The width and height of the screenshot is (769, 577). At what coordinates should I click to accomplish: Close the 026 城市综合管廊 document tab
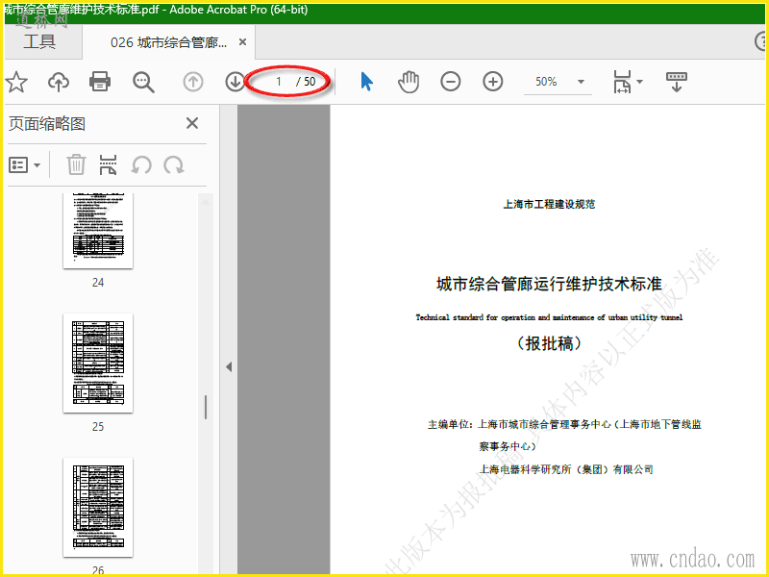(x=242, y=42)
